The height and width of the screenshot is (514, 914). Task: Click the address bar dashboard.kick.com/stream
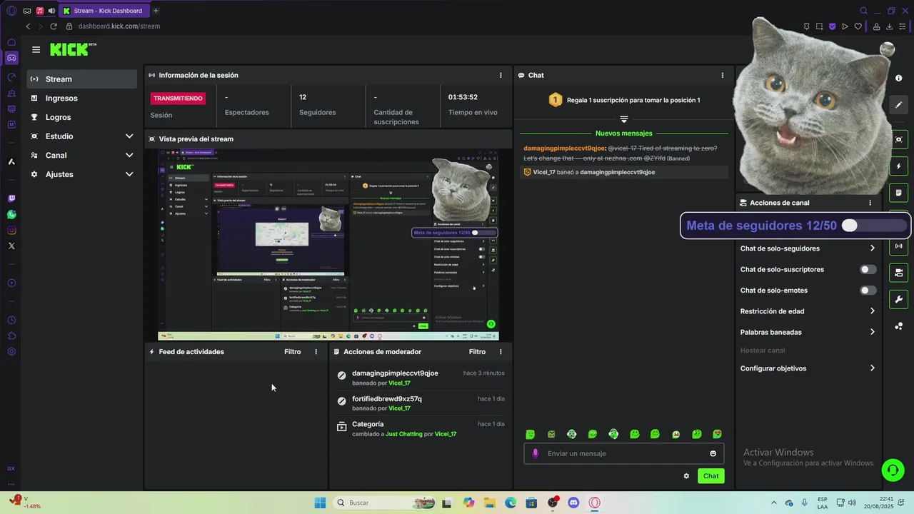pyautogui.click(x=119, y=26)
